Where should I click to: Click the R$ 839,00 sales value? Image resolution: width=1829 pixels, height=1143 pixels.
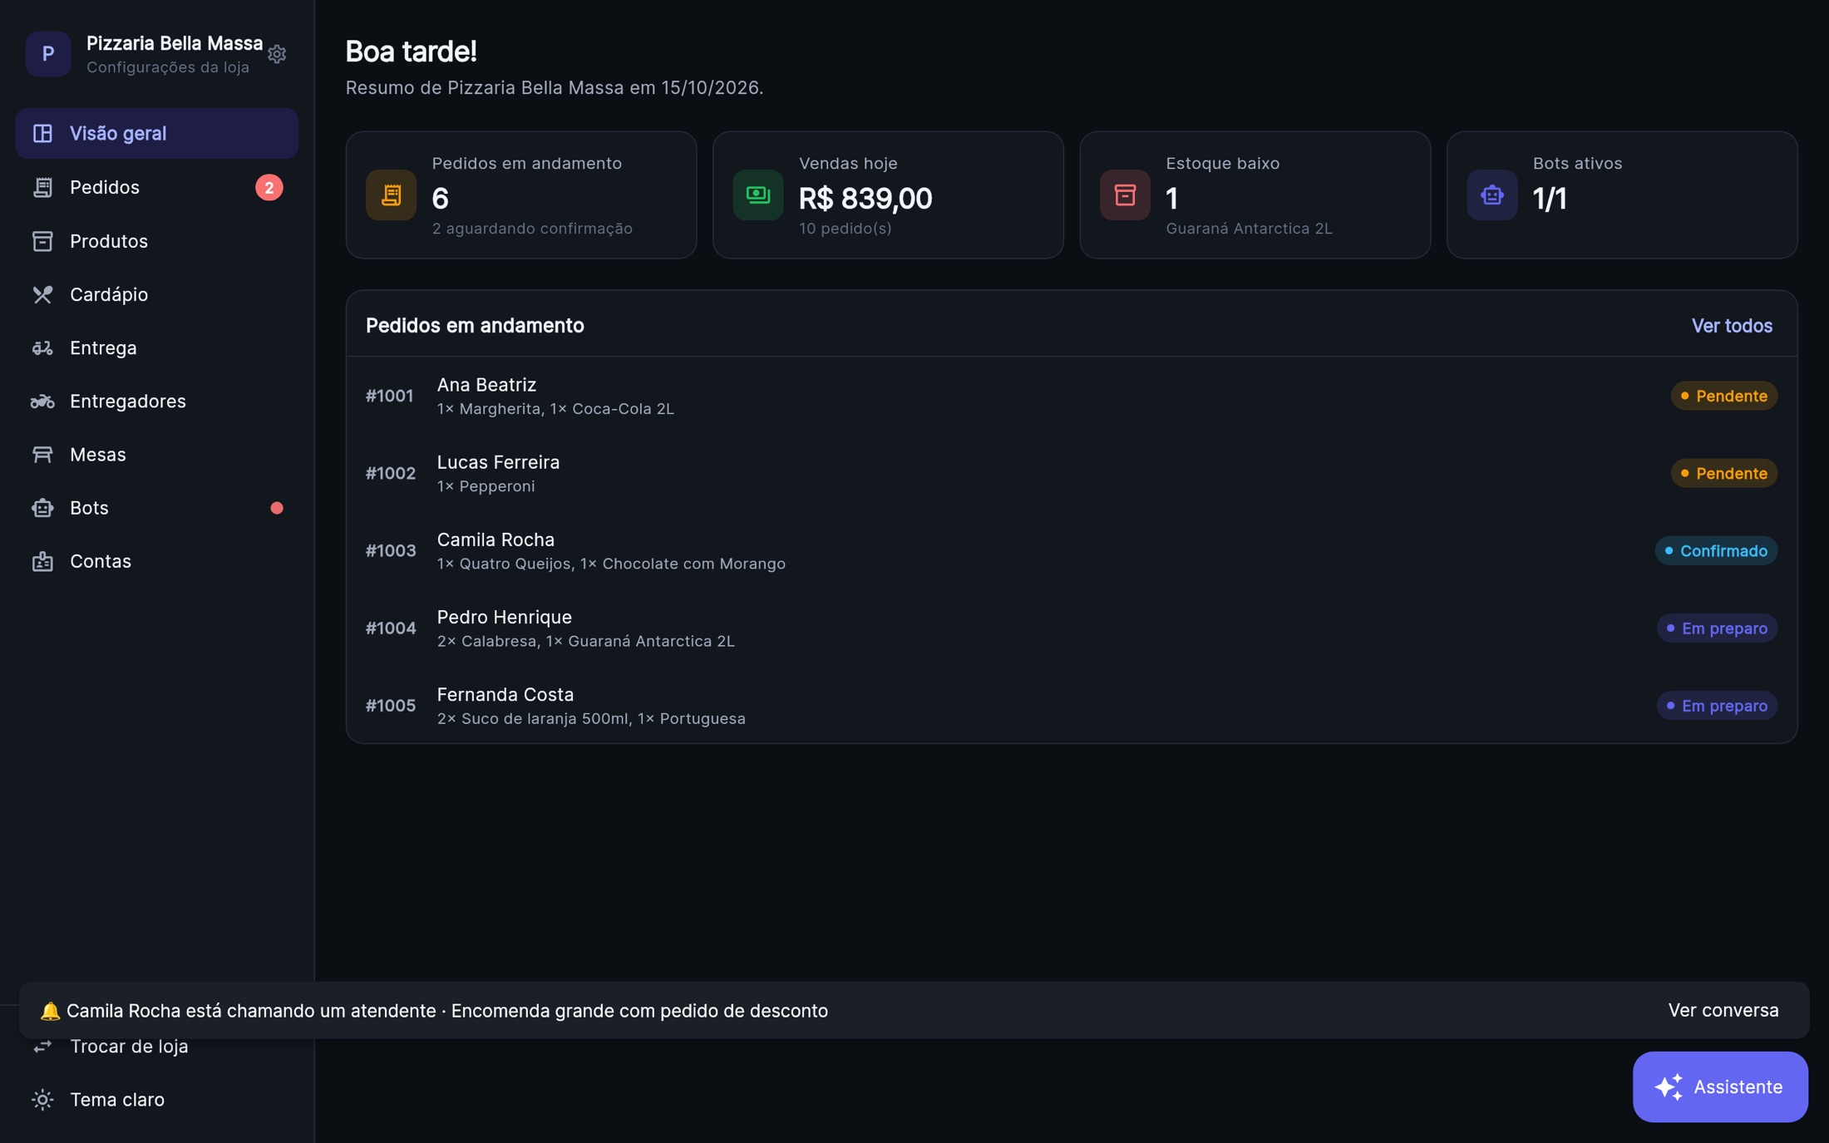[x=865, y=199]
